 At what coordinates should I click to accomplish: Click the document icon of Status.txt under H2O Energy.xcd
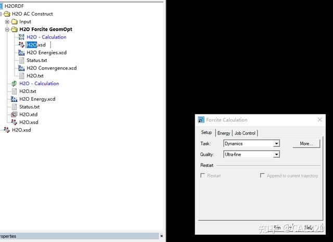click(x=14, y=107)
